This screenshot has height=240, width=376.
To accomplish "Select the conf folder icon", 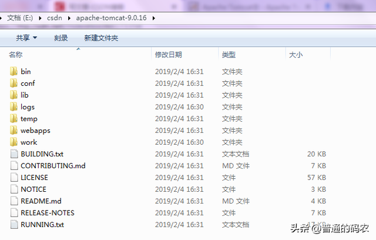I will (14, 83).
